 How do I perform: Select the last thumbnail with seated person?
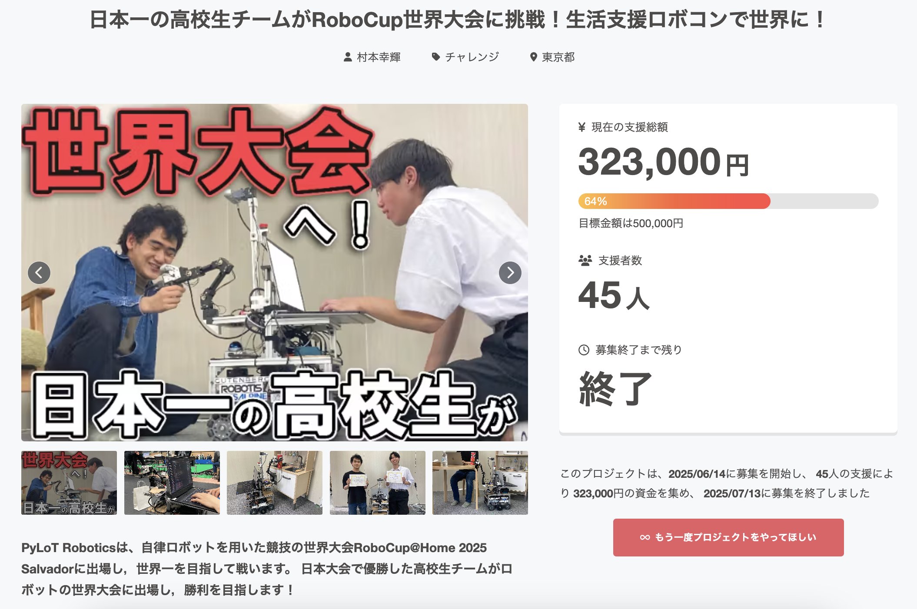[x=480, y=483]
